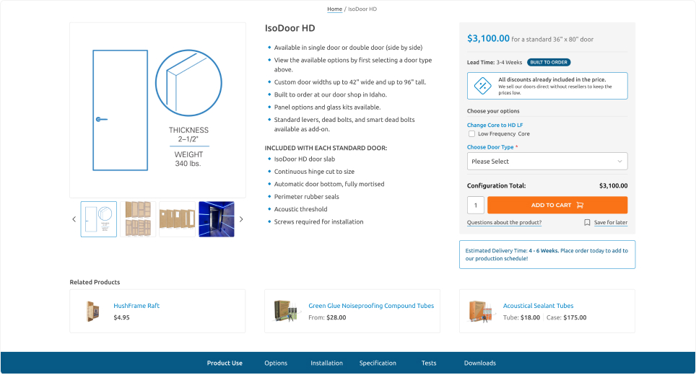Click the previous thumbnail arrow
Viewport: 696px width, 375px height.
(x=74, y=219)
